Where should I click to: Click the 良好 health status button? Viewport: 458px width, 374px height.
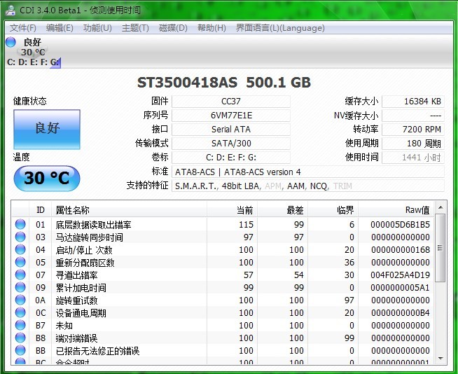(47, 129)
